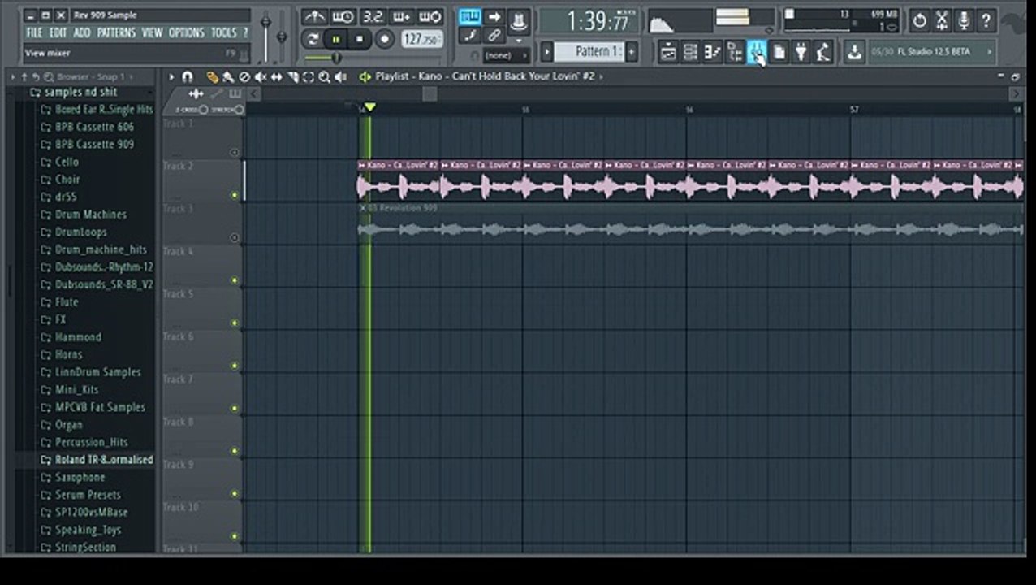This screenshot has width=1036, height=585.
Task: Toggle the STRETCH option
Action: coord(239,110)
